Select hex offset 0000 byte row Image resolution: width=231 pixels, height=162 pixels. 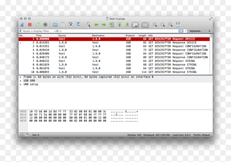[79, 112]
